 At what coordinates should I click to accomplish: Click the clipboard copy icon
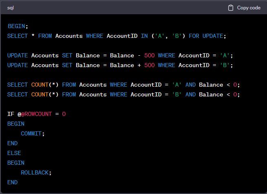point(231,8)
